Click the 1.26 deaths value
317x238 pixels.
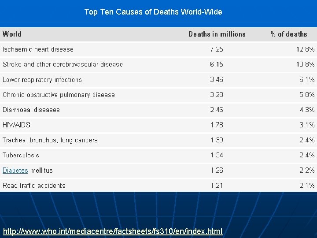click(x=217, y=171)
